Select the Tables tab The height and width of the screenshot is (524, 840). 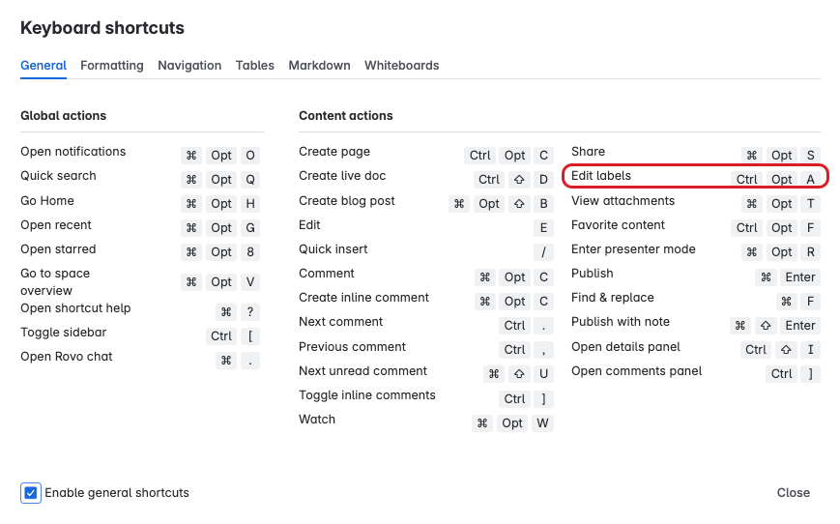pos(255,66)
